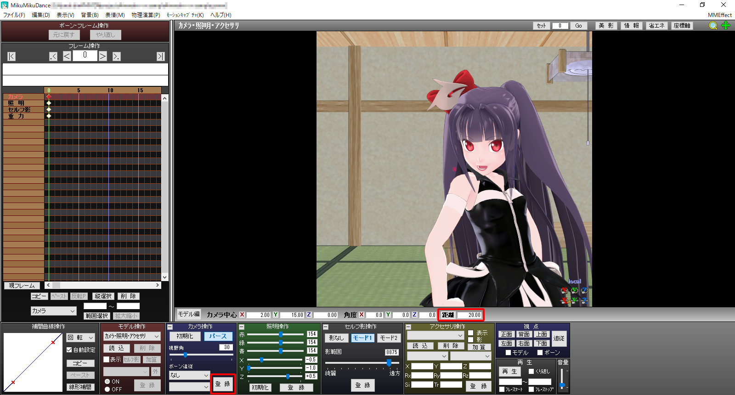Adjust the 視野角 field of view slider
Screen dimensions: 735x395
(x=201, y=355)
